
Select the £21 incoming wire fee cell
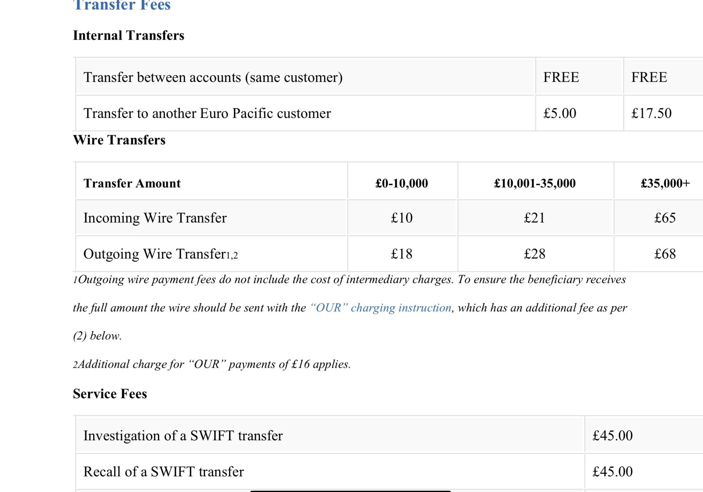[x=535, y=218]
